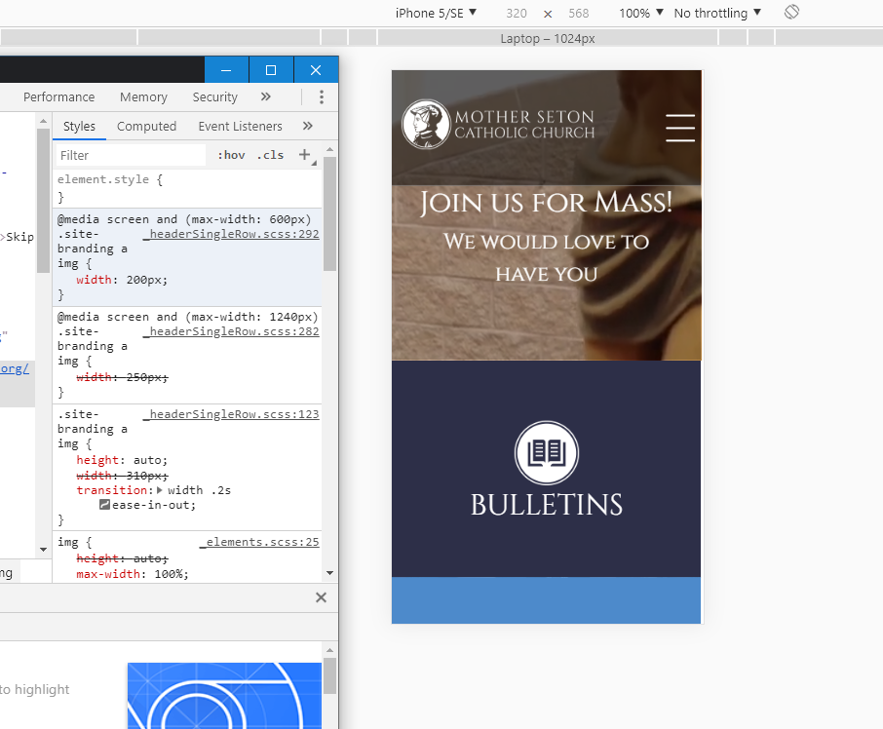
Task: Toggle the :hov element state panel
Action: coord(231,155)
